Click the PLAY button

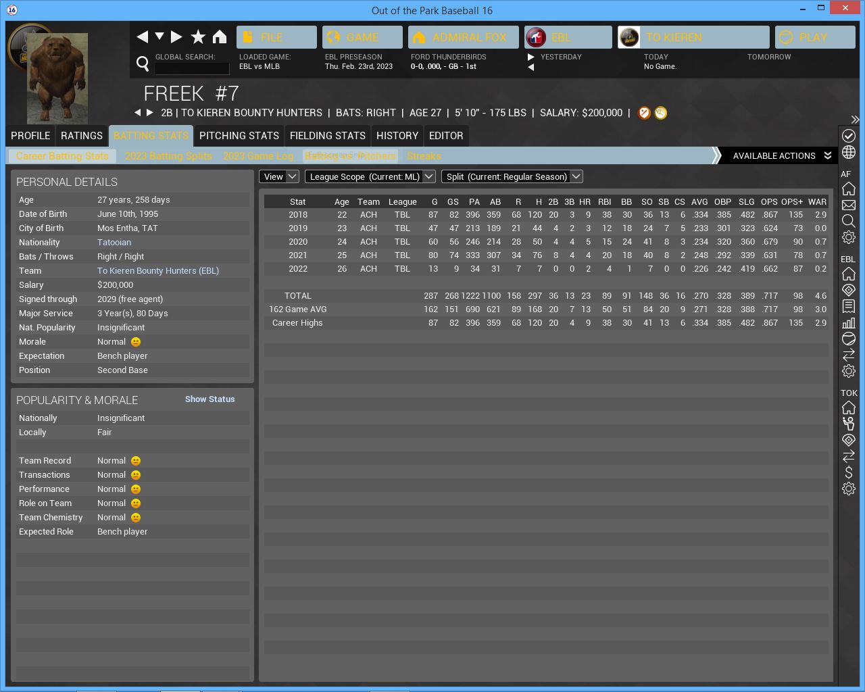[x=815, y=37]
